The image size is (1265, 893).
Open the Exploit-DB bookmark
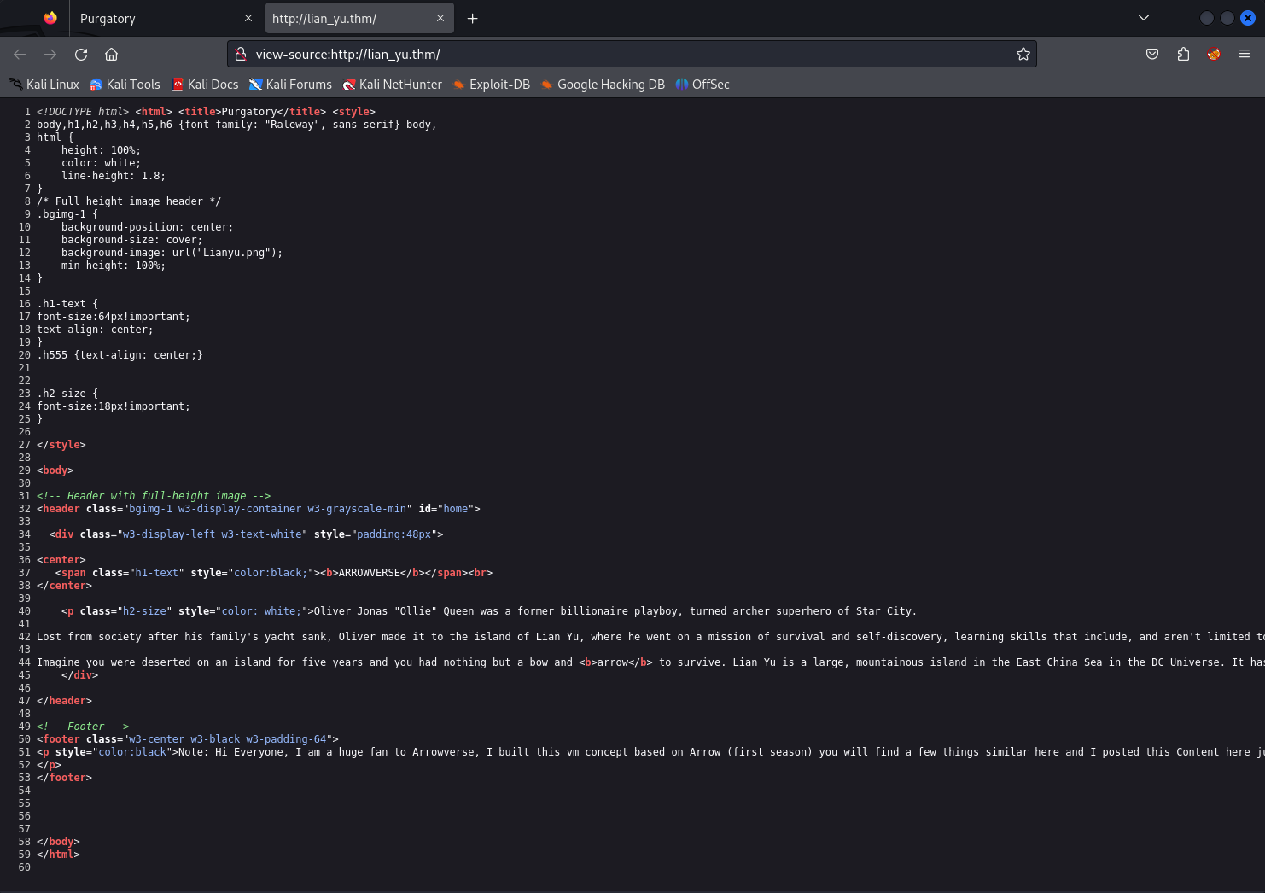pyautogui.click(x=491, y=85)
